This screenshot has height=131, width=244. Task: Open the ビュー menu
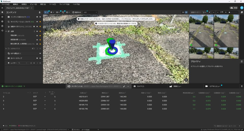(33, 4)
